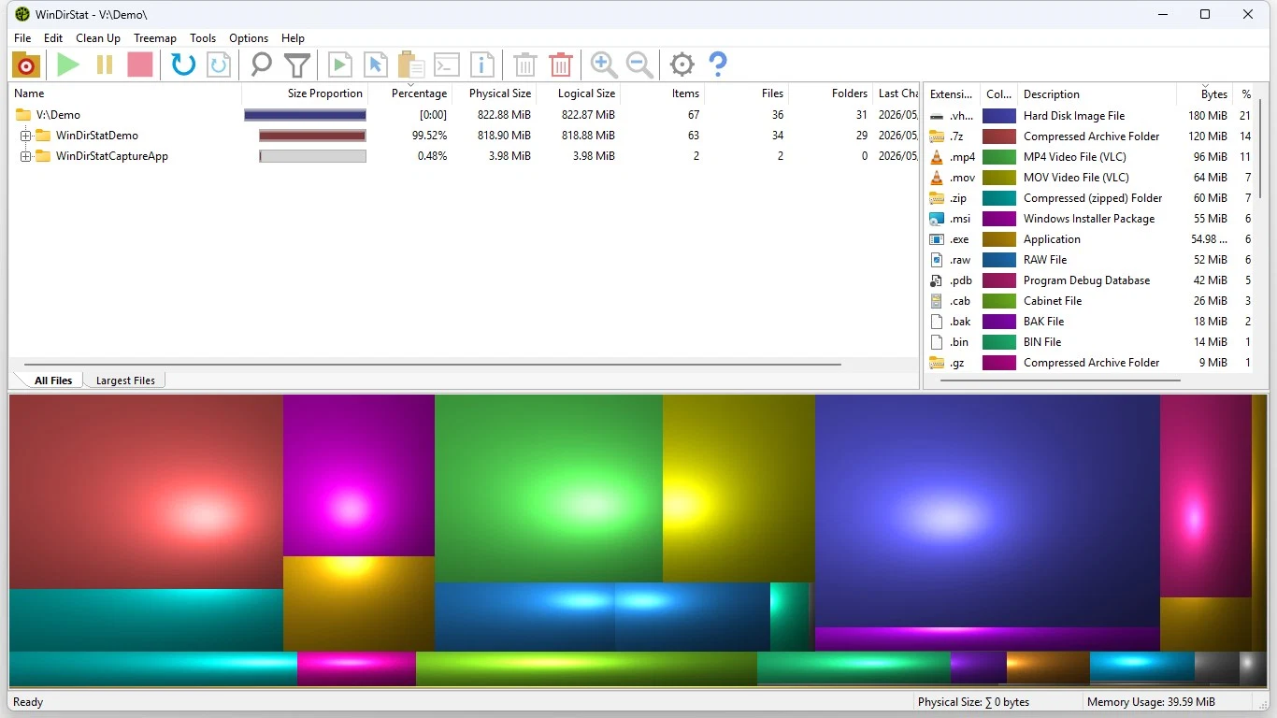Sort extensions by the Bytes column header
This screenshot has width=1277, height=718.
tap(1205, 94)
